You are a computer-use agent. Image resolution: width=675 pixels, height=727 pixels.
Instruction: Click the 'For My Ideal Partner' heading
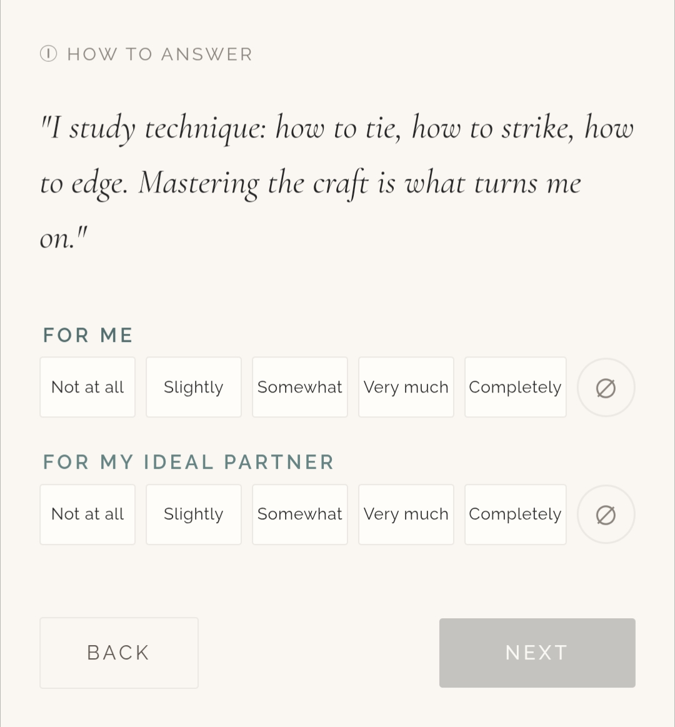pyautogui.click(x=189, y=462)
